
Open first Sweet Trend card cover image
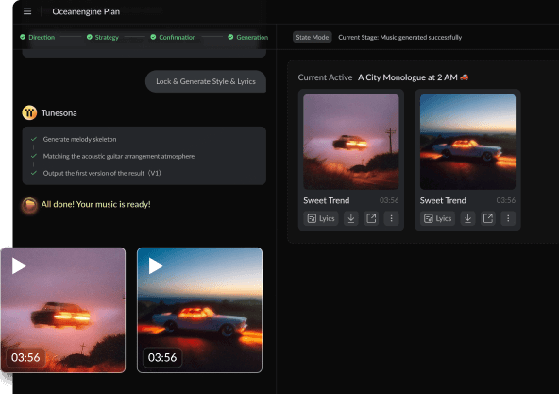coord(351,142)
